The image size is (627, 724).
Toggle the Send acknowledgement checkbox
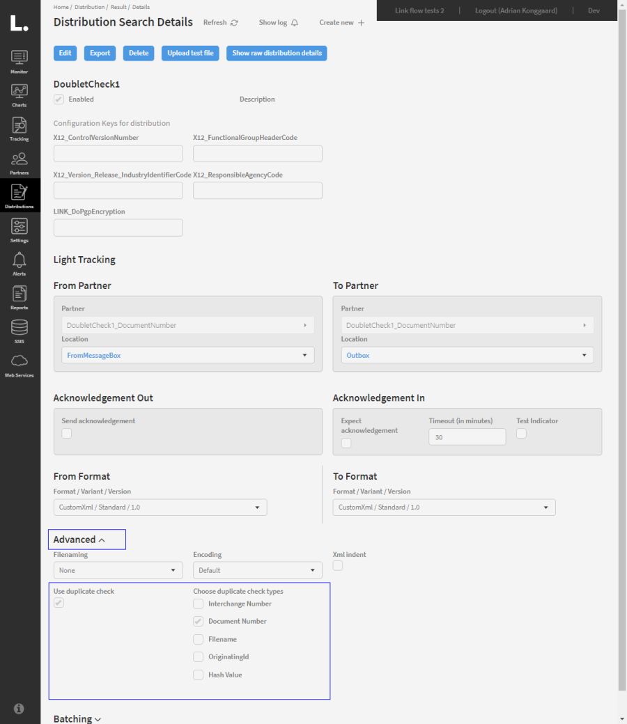[x=67, y=434]
